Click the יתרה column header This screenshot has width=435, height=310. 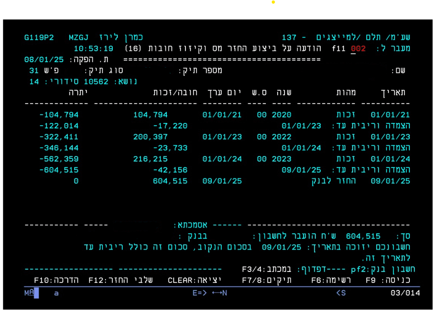[78, 93]
